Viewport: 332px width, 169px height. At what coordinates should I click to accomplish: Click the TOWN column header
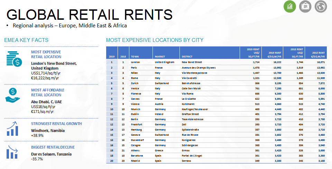pyautogui.click(x=135, y=56)
